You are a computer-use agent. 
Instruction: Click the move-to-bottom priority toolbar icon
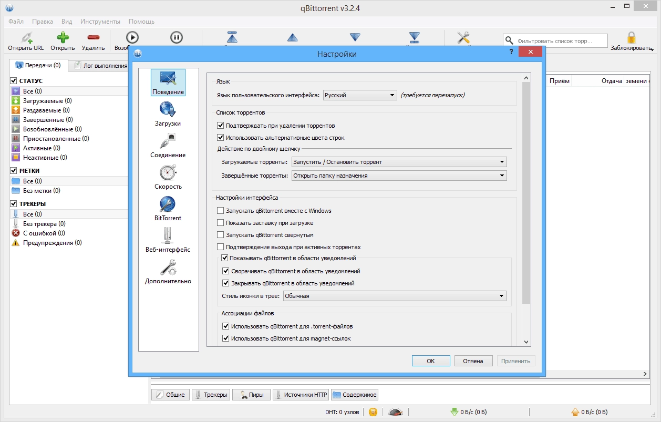click(415, 37)
